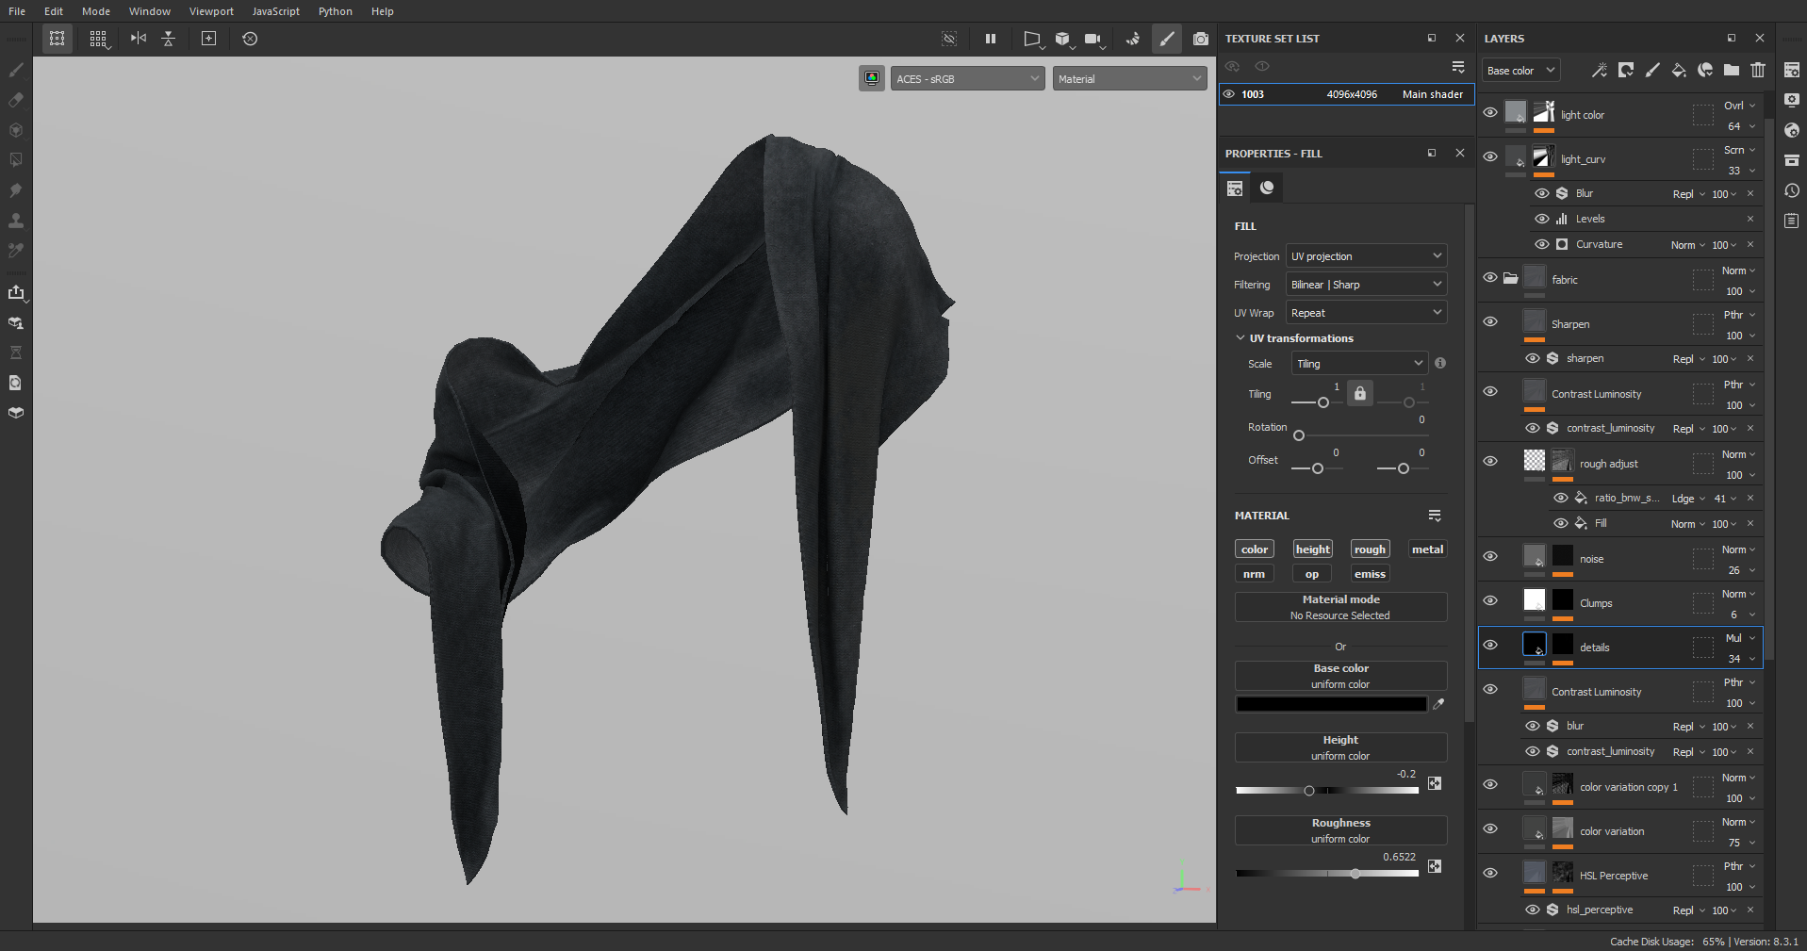Click the add fill layer bucket icon
Viewport: 1807px width, 951px height.
[1679, 70]
